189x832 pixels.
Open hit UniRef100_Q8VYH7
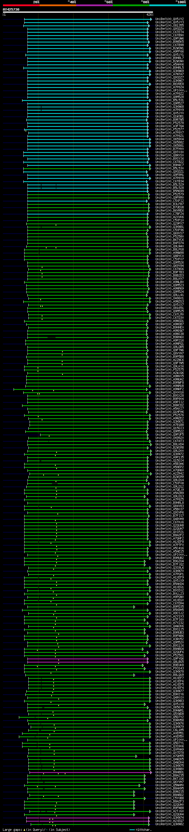tap(169, 353)
